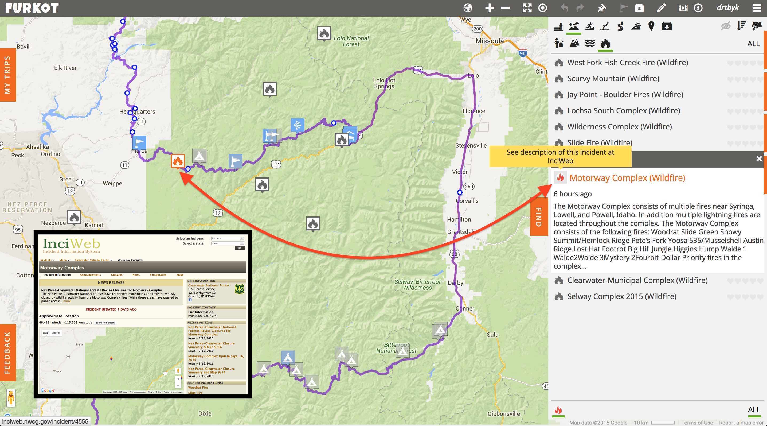
Task: Click the blue asterisk marker on route
Action: pyautogui.click(x=297, y=125)
